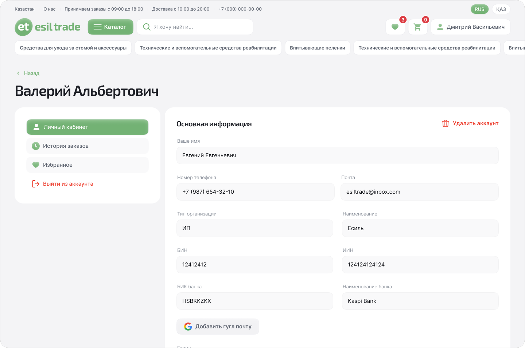This screenshot has width=525, height=348.
Task: Select Личный кабинет sidebar item
Action: coord(87,127)
